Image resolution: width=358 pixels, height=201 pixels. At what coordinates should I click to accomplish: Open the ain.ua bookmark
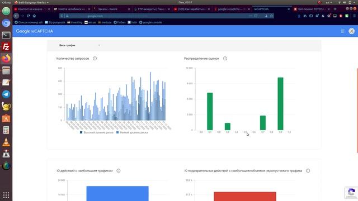pos(90,22)
